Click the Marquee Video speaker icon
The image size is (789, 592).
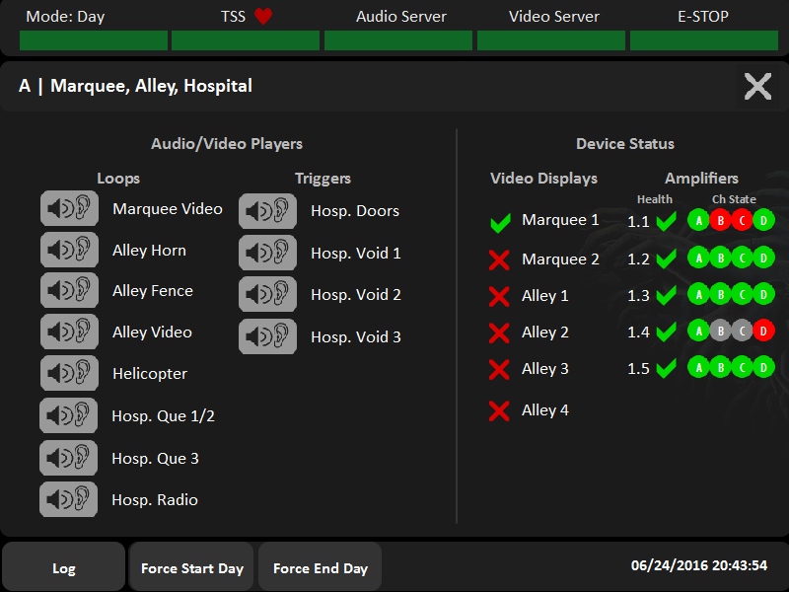pyautogui.click(x=69, y=209)
